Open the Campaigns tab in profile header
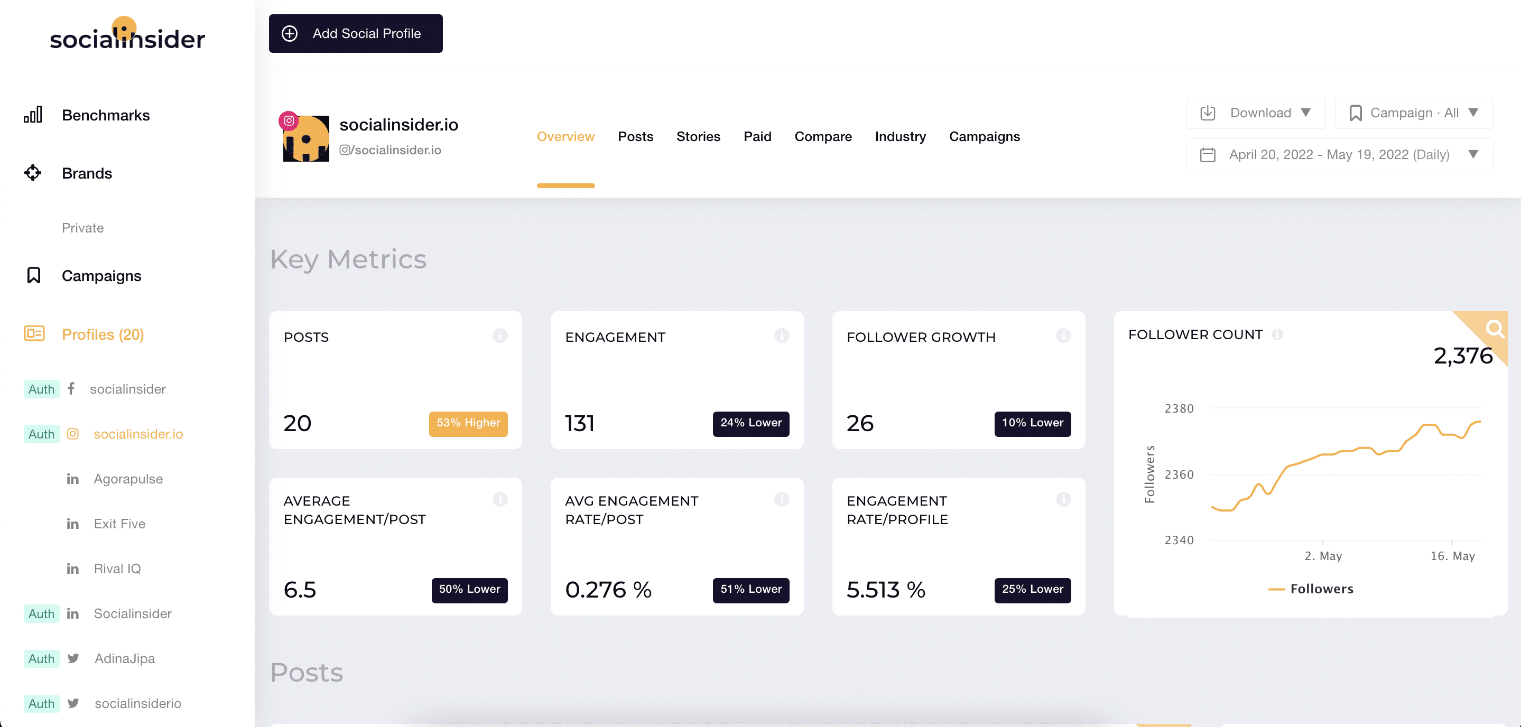The height and width of the screenshot is (727, 1521). point(984,136)
